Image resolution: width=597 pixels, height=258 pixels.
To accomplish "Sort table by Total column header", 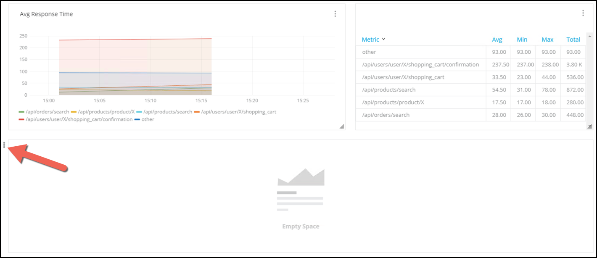I will (x=573, y=39).
